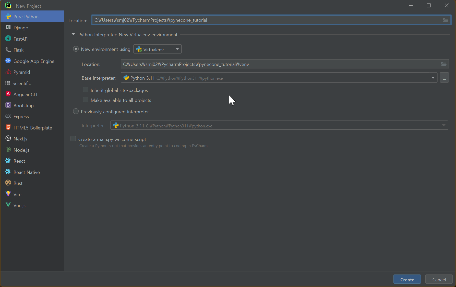This screenshot has width=456, height=287.
Task: Click the Bootstrap B icon
Action: coord(8,105)
